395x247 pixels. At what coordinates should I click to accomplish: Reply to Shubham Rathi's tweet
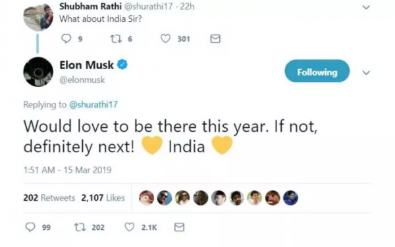pyautogui.click(x=66, y=39)
